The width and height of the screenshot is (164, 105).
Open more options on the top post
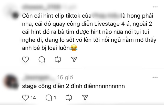155,7
